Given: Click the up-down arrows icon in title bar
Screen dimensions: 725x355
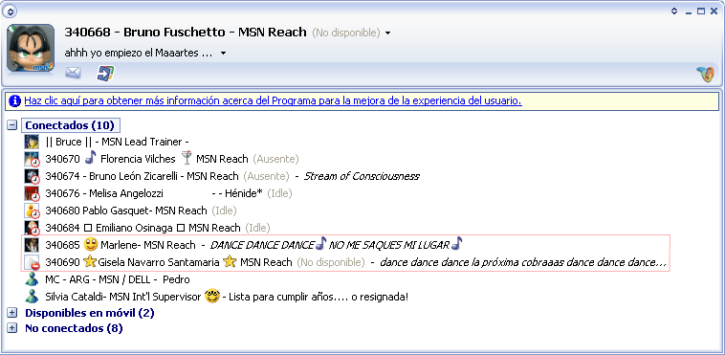Looking at the screenshot, I should click(x=674, y=11).
